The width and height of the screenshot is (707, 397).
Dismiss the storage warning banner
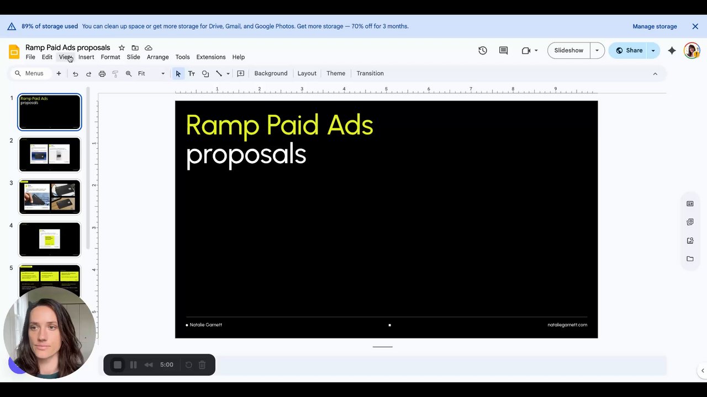click(x=695, y=26)
